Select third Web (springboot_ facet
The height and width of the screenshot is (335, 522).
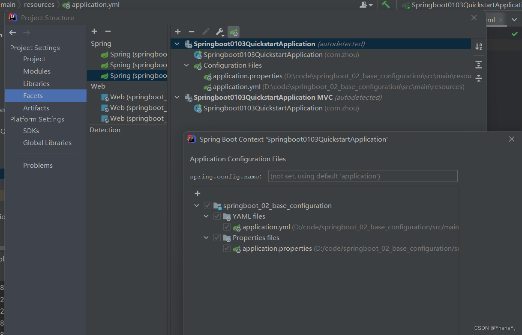(x=134, y=119)
